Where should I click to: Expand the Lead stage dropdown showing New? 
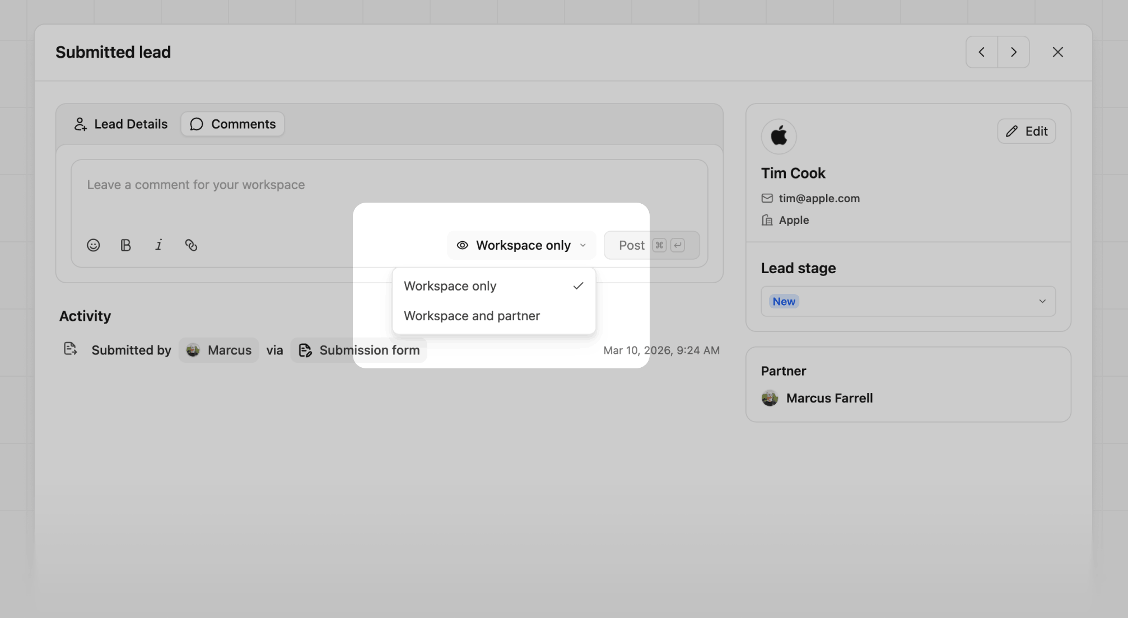(908, 301)
